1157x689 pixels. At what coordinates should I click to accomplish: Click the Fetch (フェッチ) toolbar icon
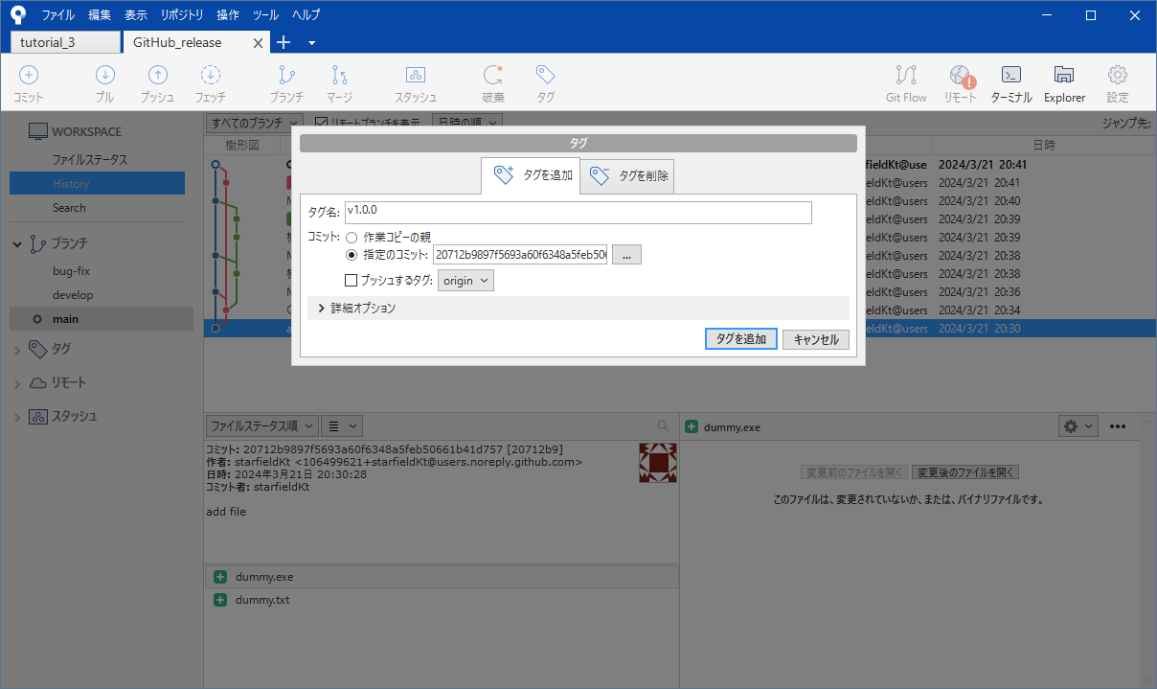211,75
